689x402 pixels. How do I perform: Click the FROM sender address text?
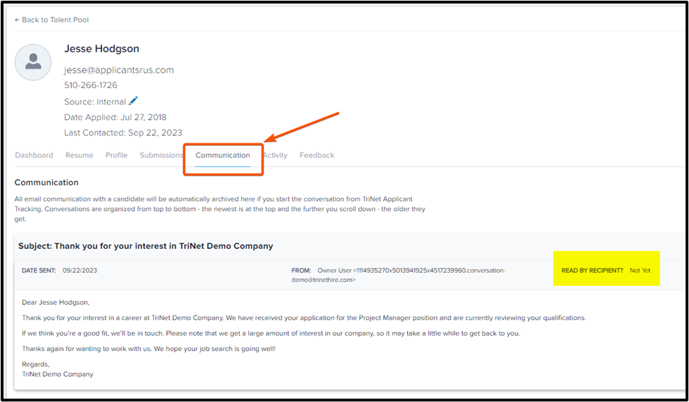click(411, 275)
